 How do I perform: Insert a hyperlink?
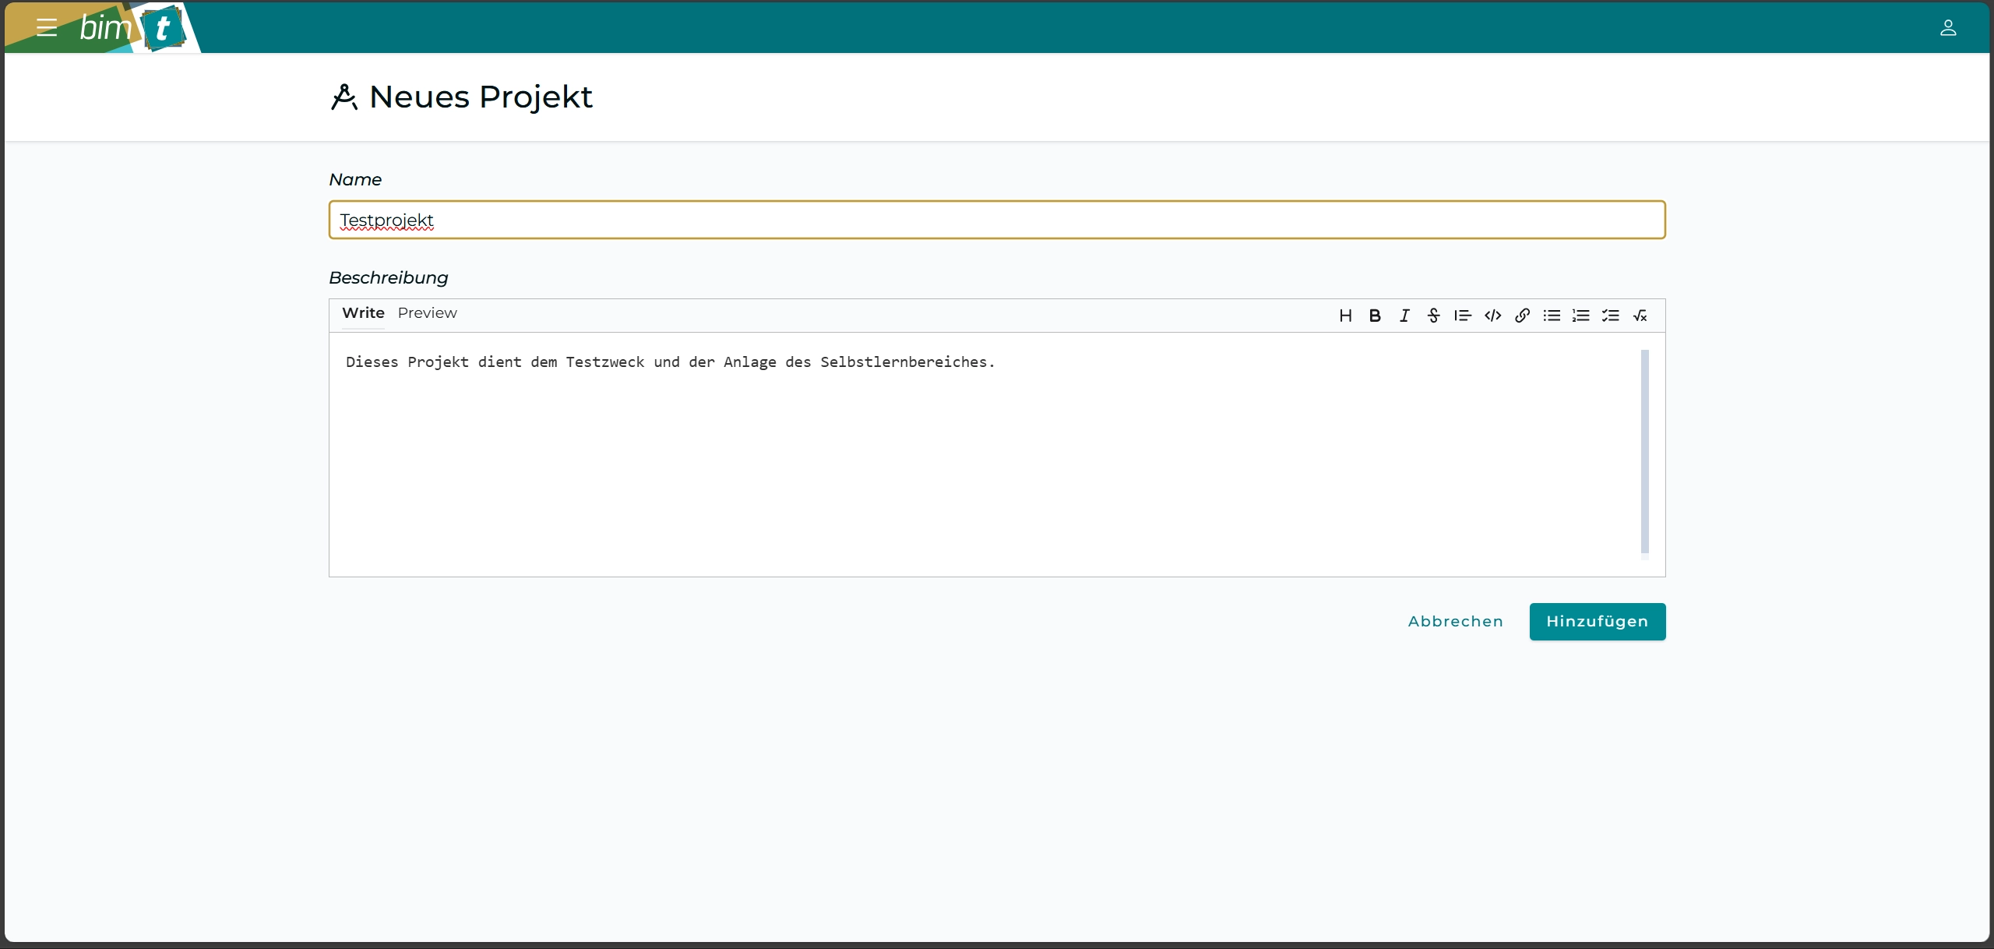click(x=1522, y=316)
